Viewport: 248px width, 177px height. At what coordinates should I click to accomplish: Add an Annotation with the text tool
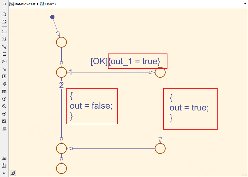click(4, 121)
